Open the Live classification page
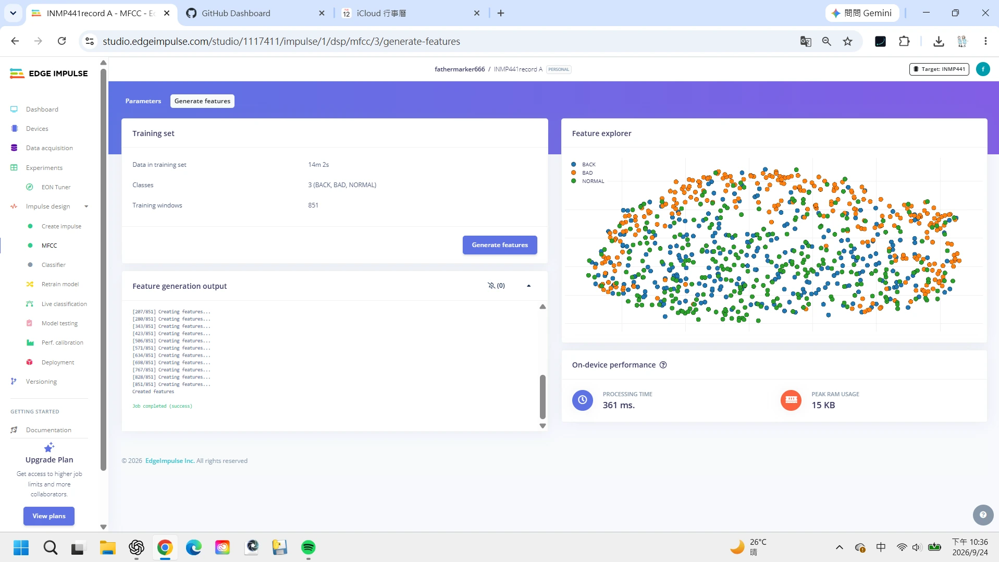 coord(64,304)
